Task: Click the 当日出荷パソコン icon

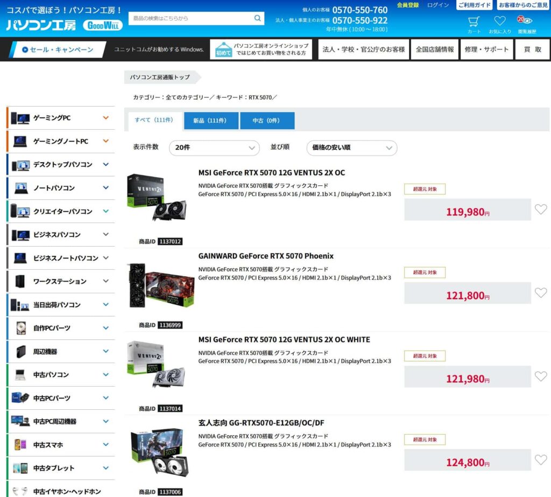Action: point(20,305)
